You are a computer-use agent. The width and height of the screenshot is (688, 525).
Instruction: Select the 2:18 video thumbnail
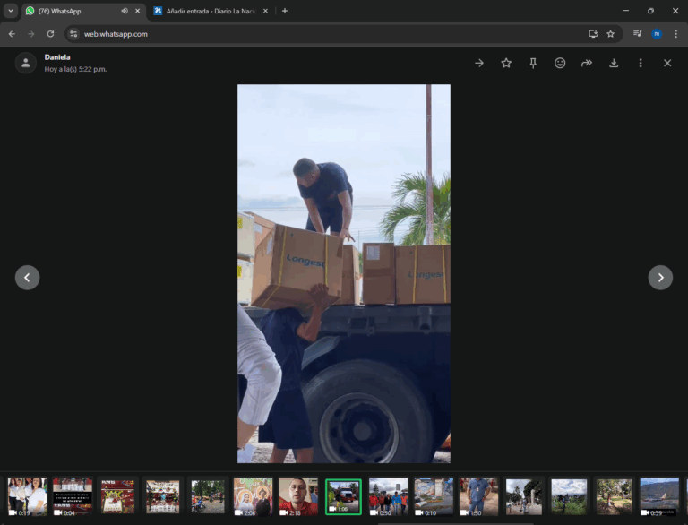pyautogui.click(x=298, y=496)
